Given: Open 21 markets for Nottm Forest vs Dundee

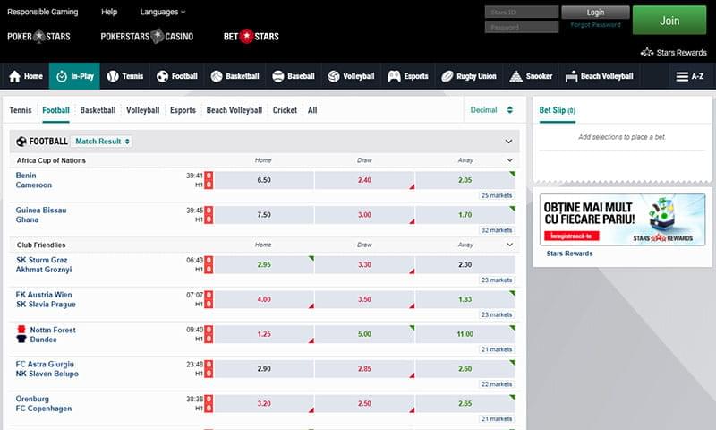Looking at the screenshot, I should click(497, 349).
